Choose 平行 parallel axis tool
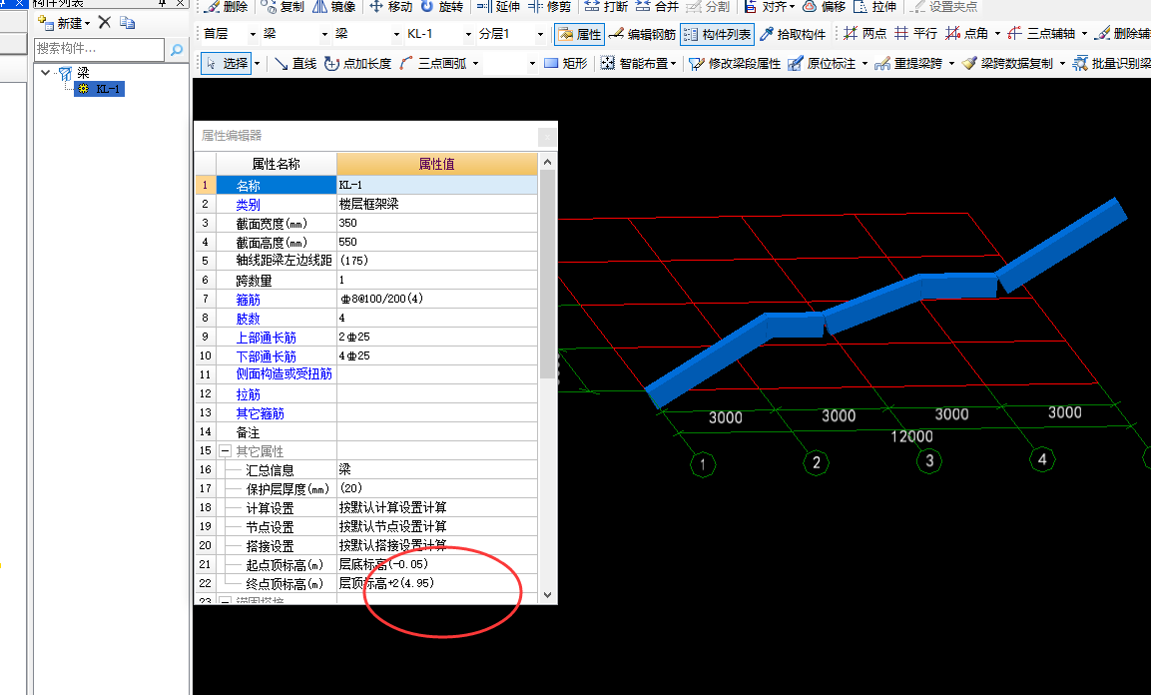This screenshot has height=695, width=1151. (x=916, y=34)
